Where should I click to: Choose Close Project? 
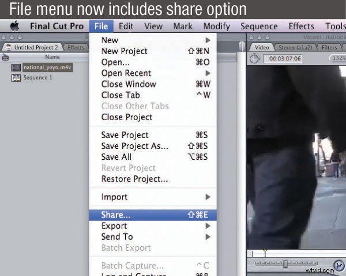coord(153,117)
